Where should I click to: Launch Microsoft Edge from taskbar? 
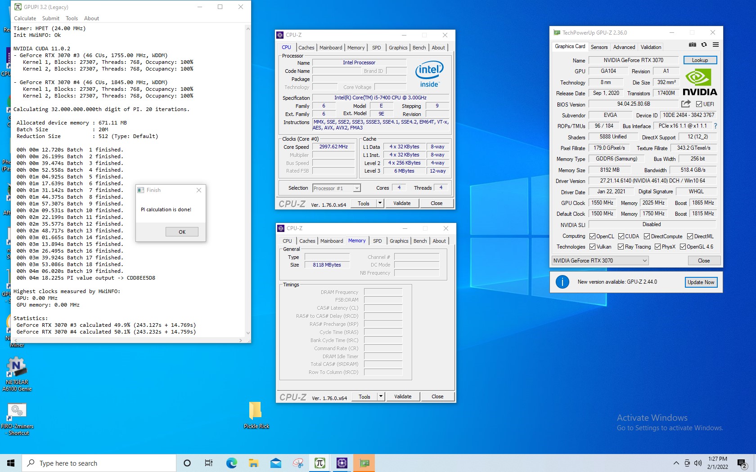[x=231, y=463]
